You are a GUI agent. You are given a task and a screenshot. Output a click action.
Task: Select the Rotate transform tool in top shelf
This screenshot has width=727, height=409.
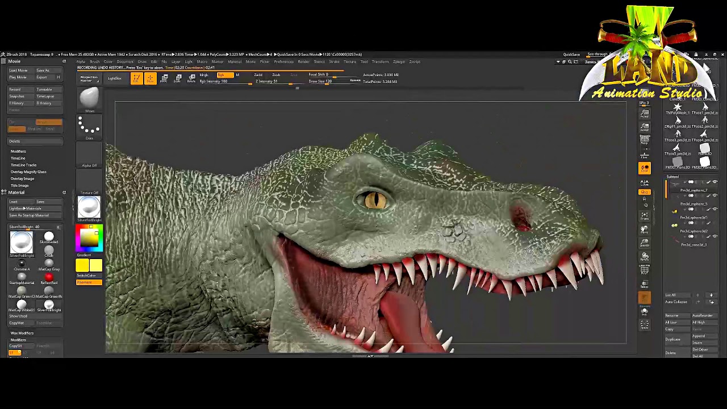191,79
